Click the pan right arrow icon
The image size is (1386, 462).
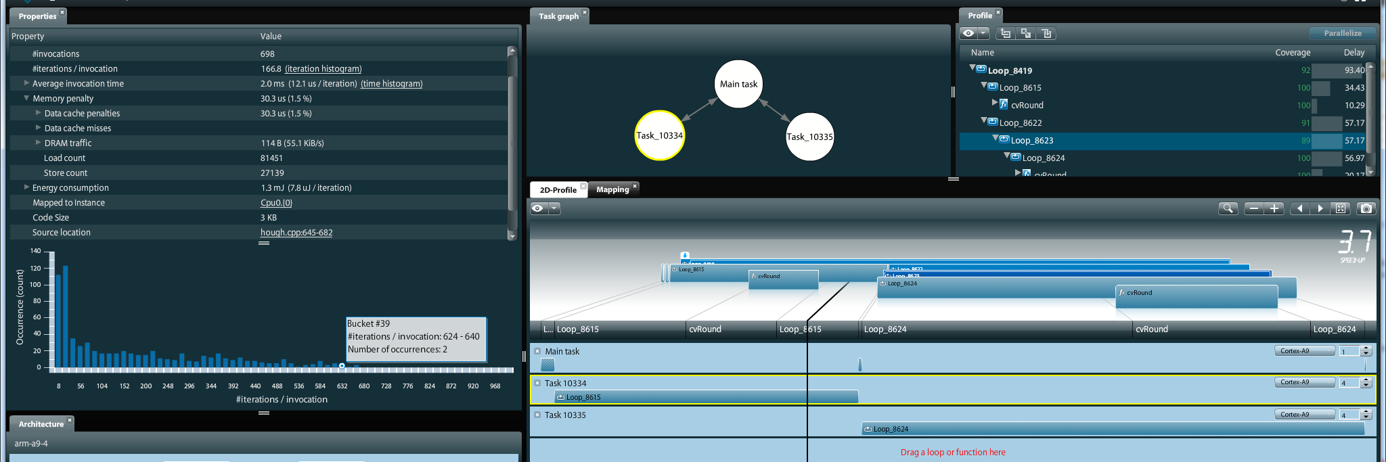click(1320, 208)
